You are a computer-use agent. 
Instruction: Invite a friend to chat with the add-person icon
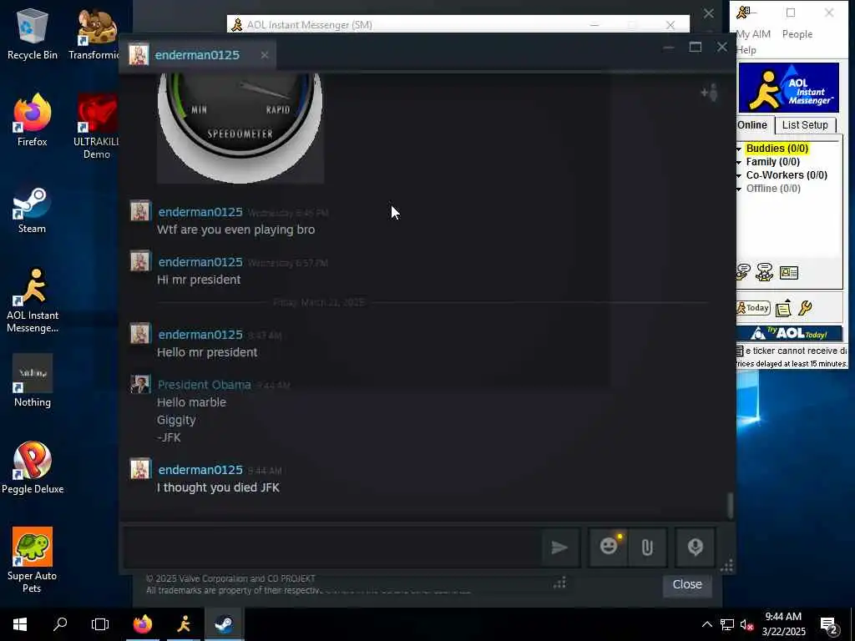pos(710,93)
